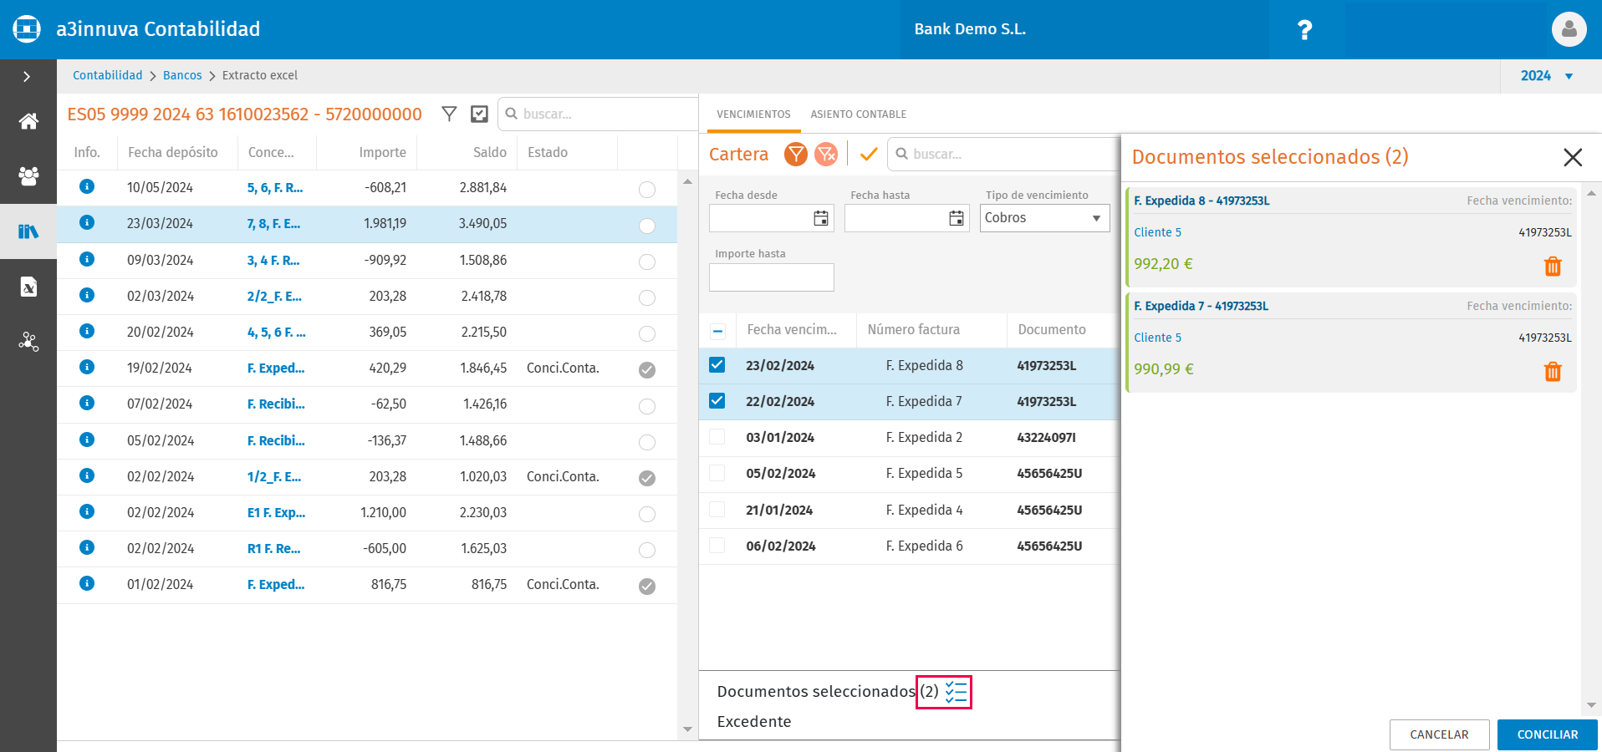This screenshot has height=752, width=1602.
Task: Show info for the 10/05/2024 deposit
Action: point(87,186)
